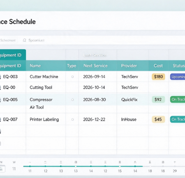185x178 pixels.
Task: Click the $92 cost badge
Action: tap(158, 100)
